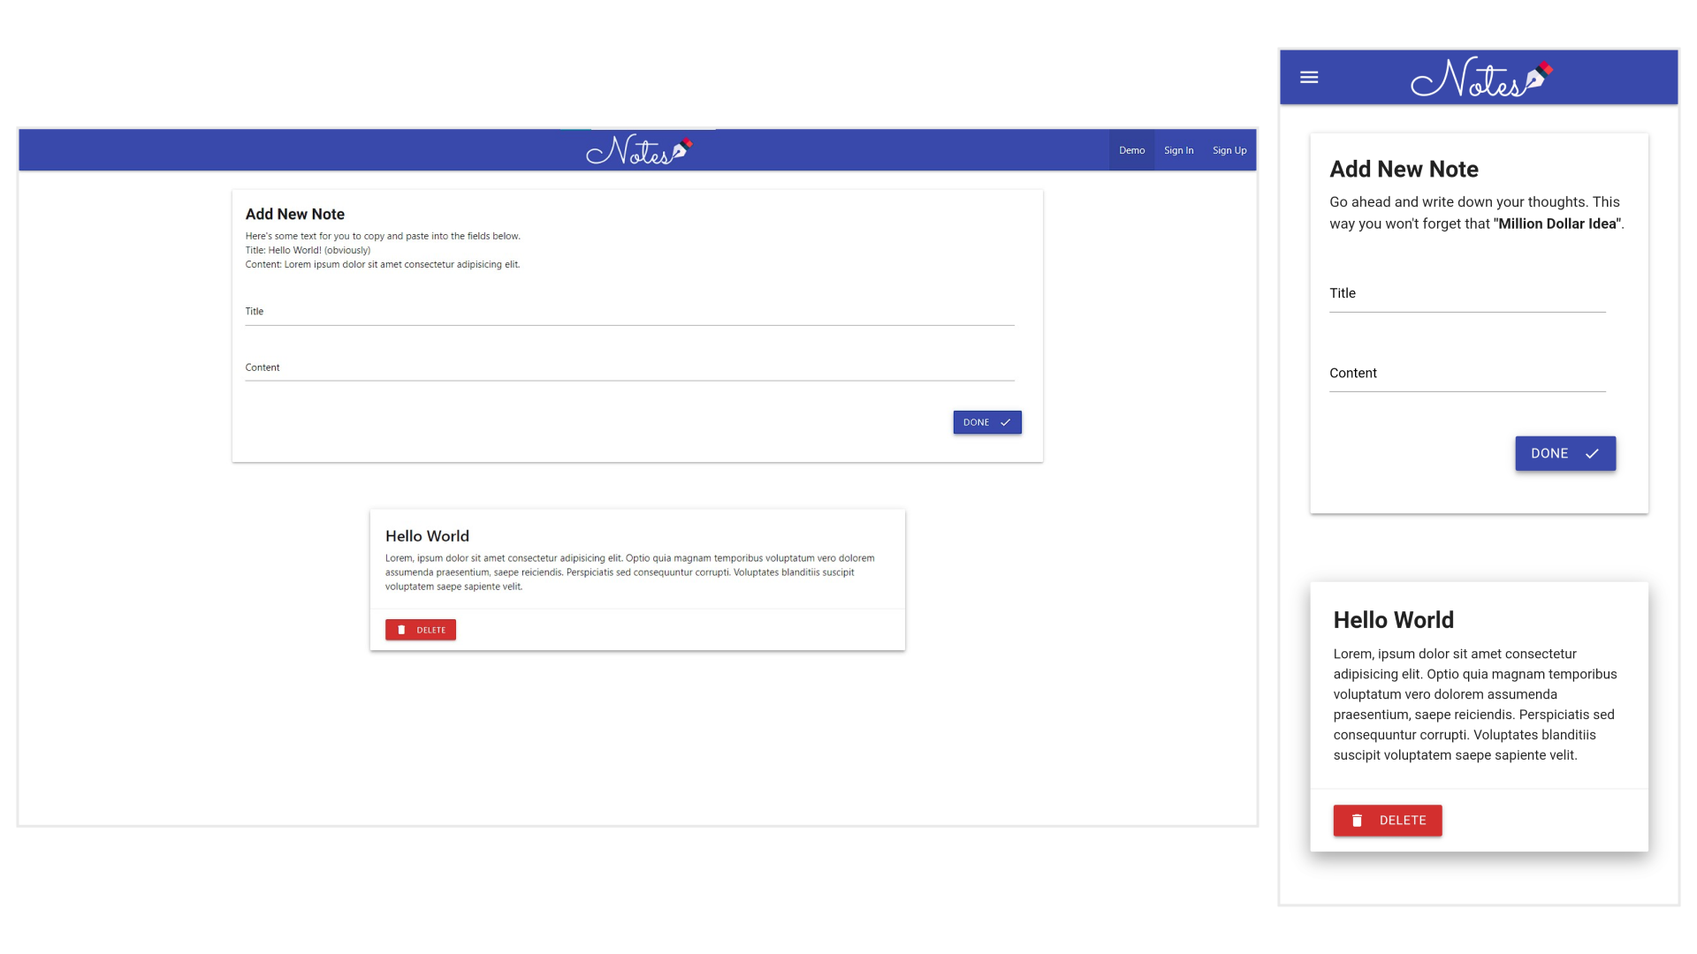Click trash icon on mobile Delete button
This screenshot has height=954, width=1697.
click(1357, 821)
